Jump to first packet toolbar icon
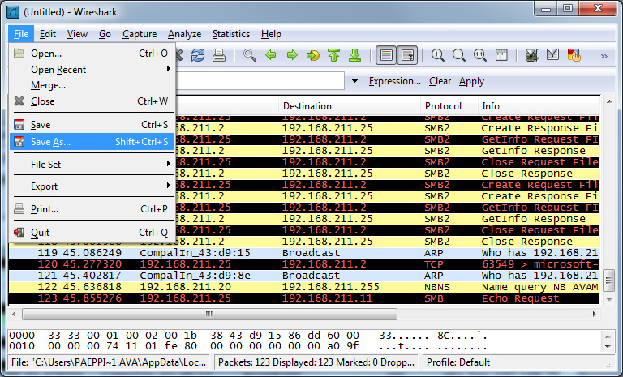 click(333, 56)
